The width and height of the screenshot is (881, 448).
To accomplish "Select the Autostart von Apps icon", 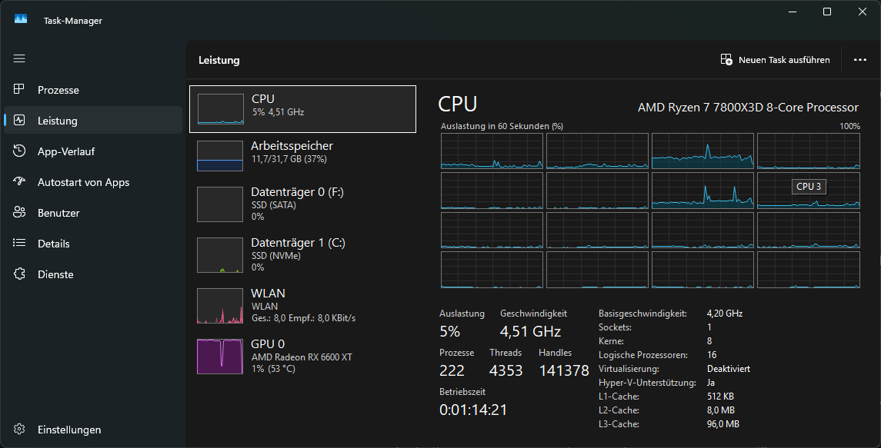I will (20, 182).
